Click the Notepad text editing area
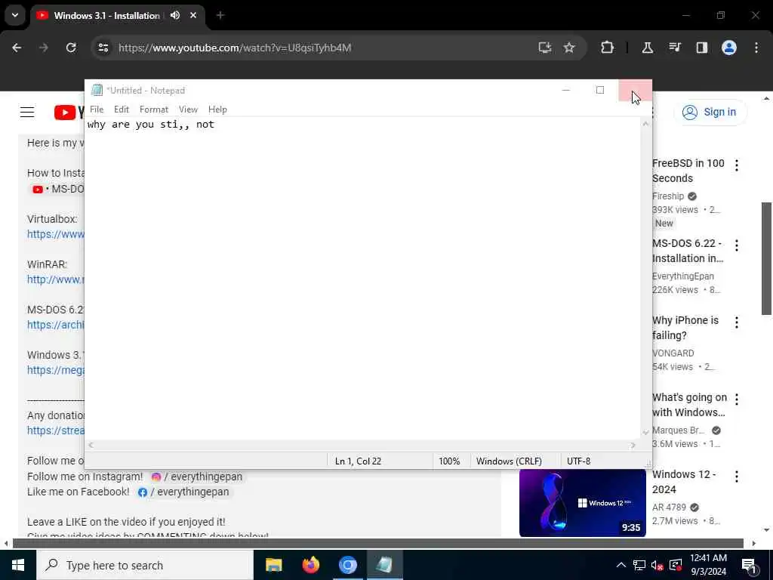Viewport: 773px width, 580px height. pos(363,279)
